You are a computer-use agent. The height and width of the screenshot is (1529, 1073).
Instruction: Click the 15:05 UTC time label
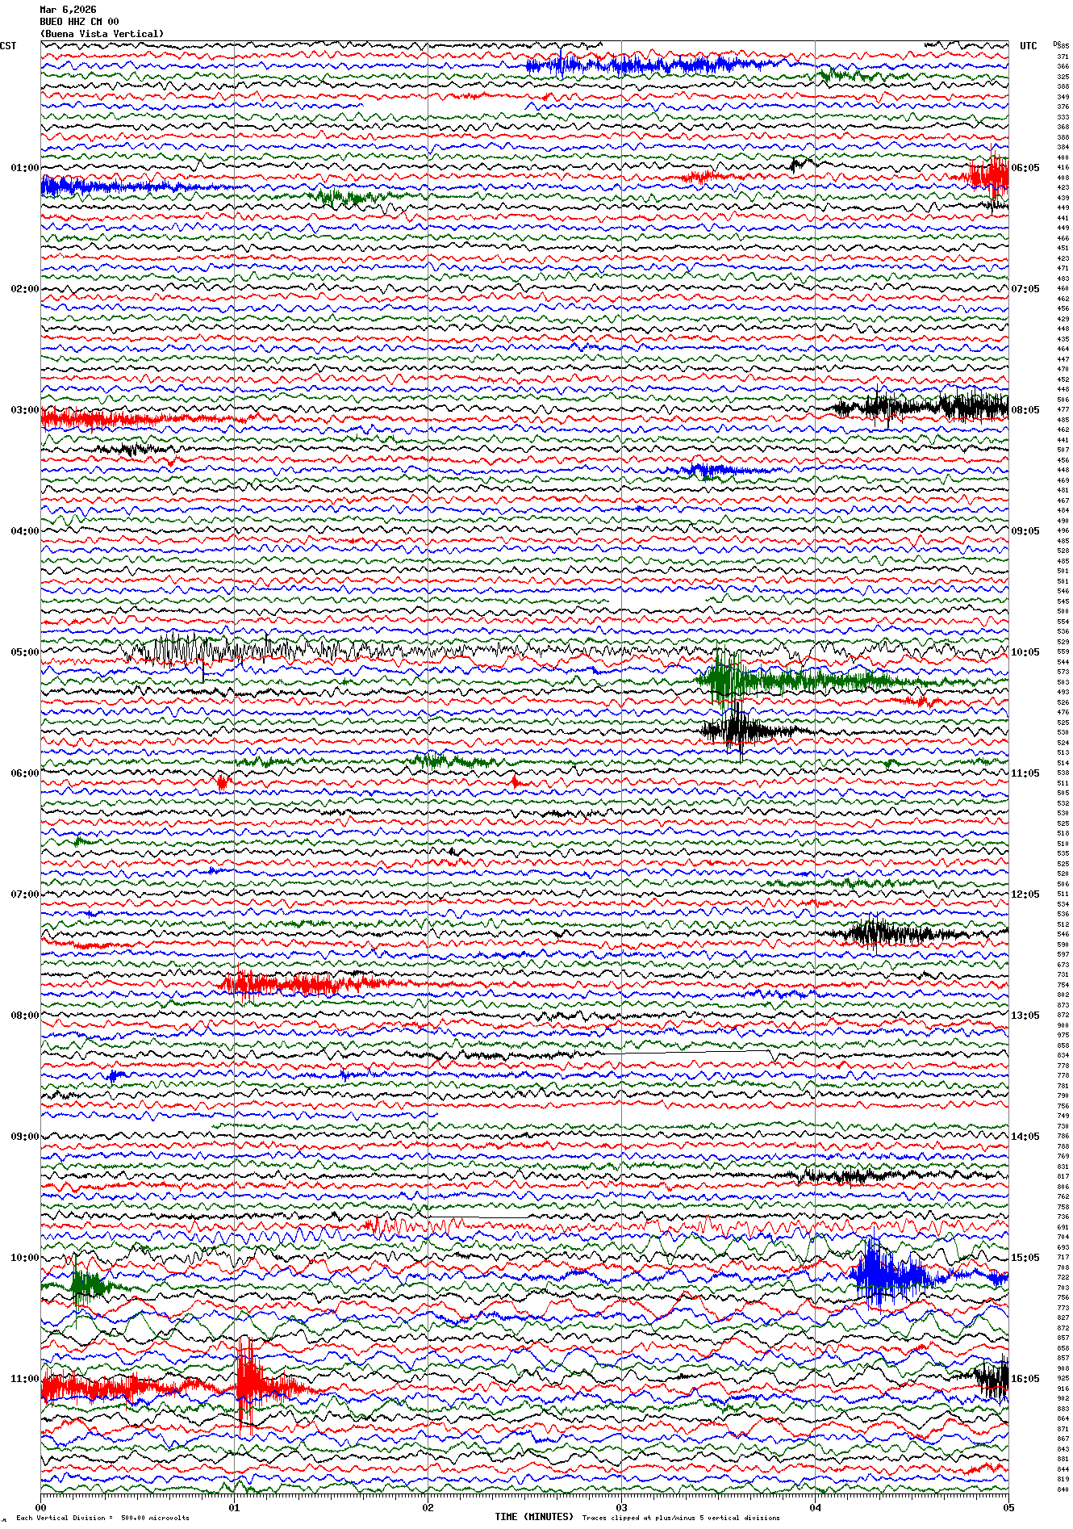pyautogui.click(x=1025, y=1258)
